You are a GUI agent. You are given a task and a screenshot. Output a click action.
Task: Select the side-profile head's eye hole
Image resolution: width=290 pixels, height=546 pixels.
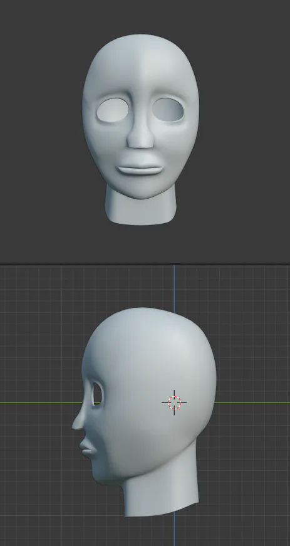tap(97, 394)
